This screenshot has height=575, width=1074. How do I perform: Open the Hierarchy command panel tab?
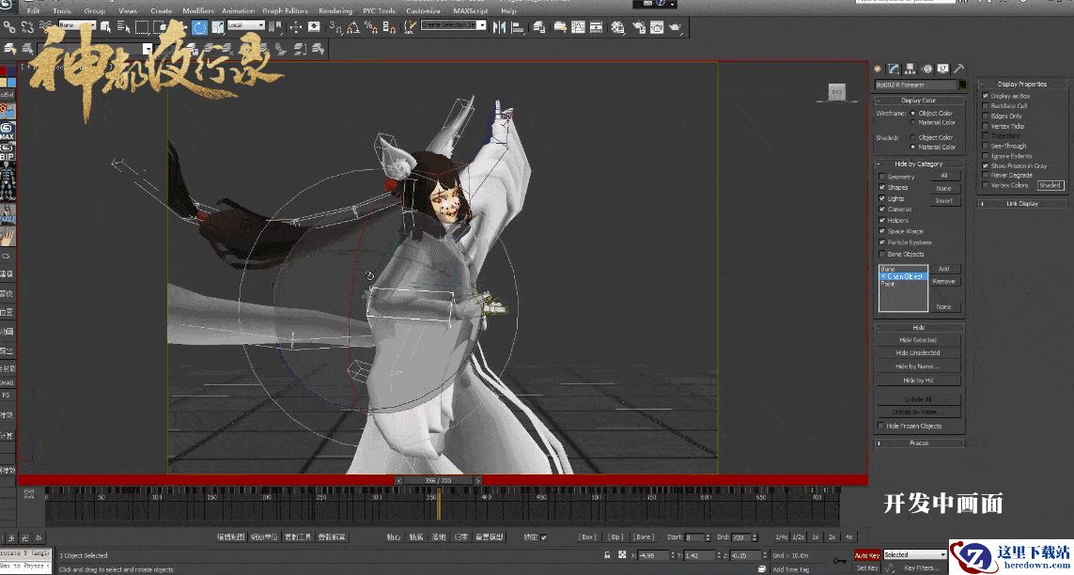click(x=911, y=69)
